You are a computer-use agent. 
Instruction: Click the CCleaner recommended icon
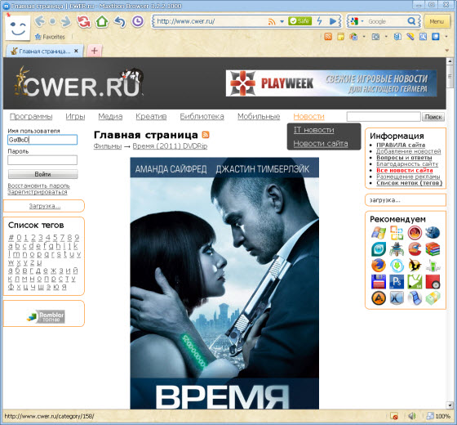(415, 249)
